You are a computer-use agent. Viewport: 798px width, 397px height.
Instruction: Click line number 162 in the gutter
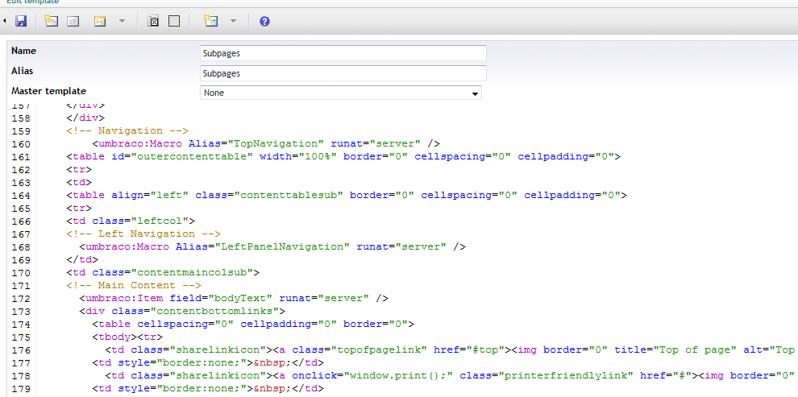pos(21,170)
